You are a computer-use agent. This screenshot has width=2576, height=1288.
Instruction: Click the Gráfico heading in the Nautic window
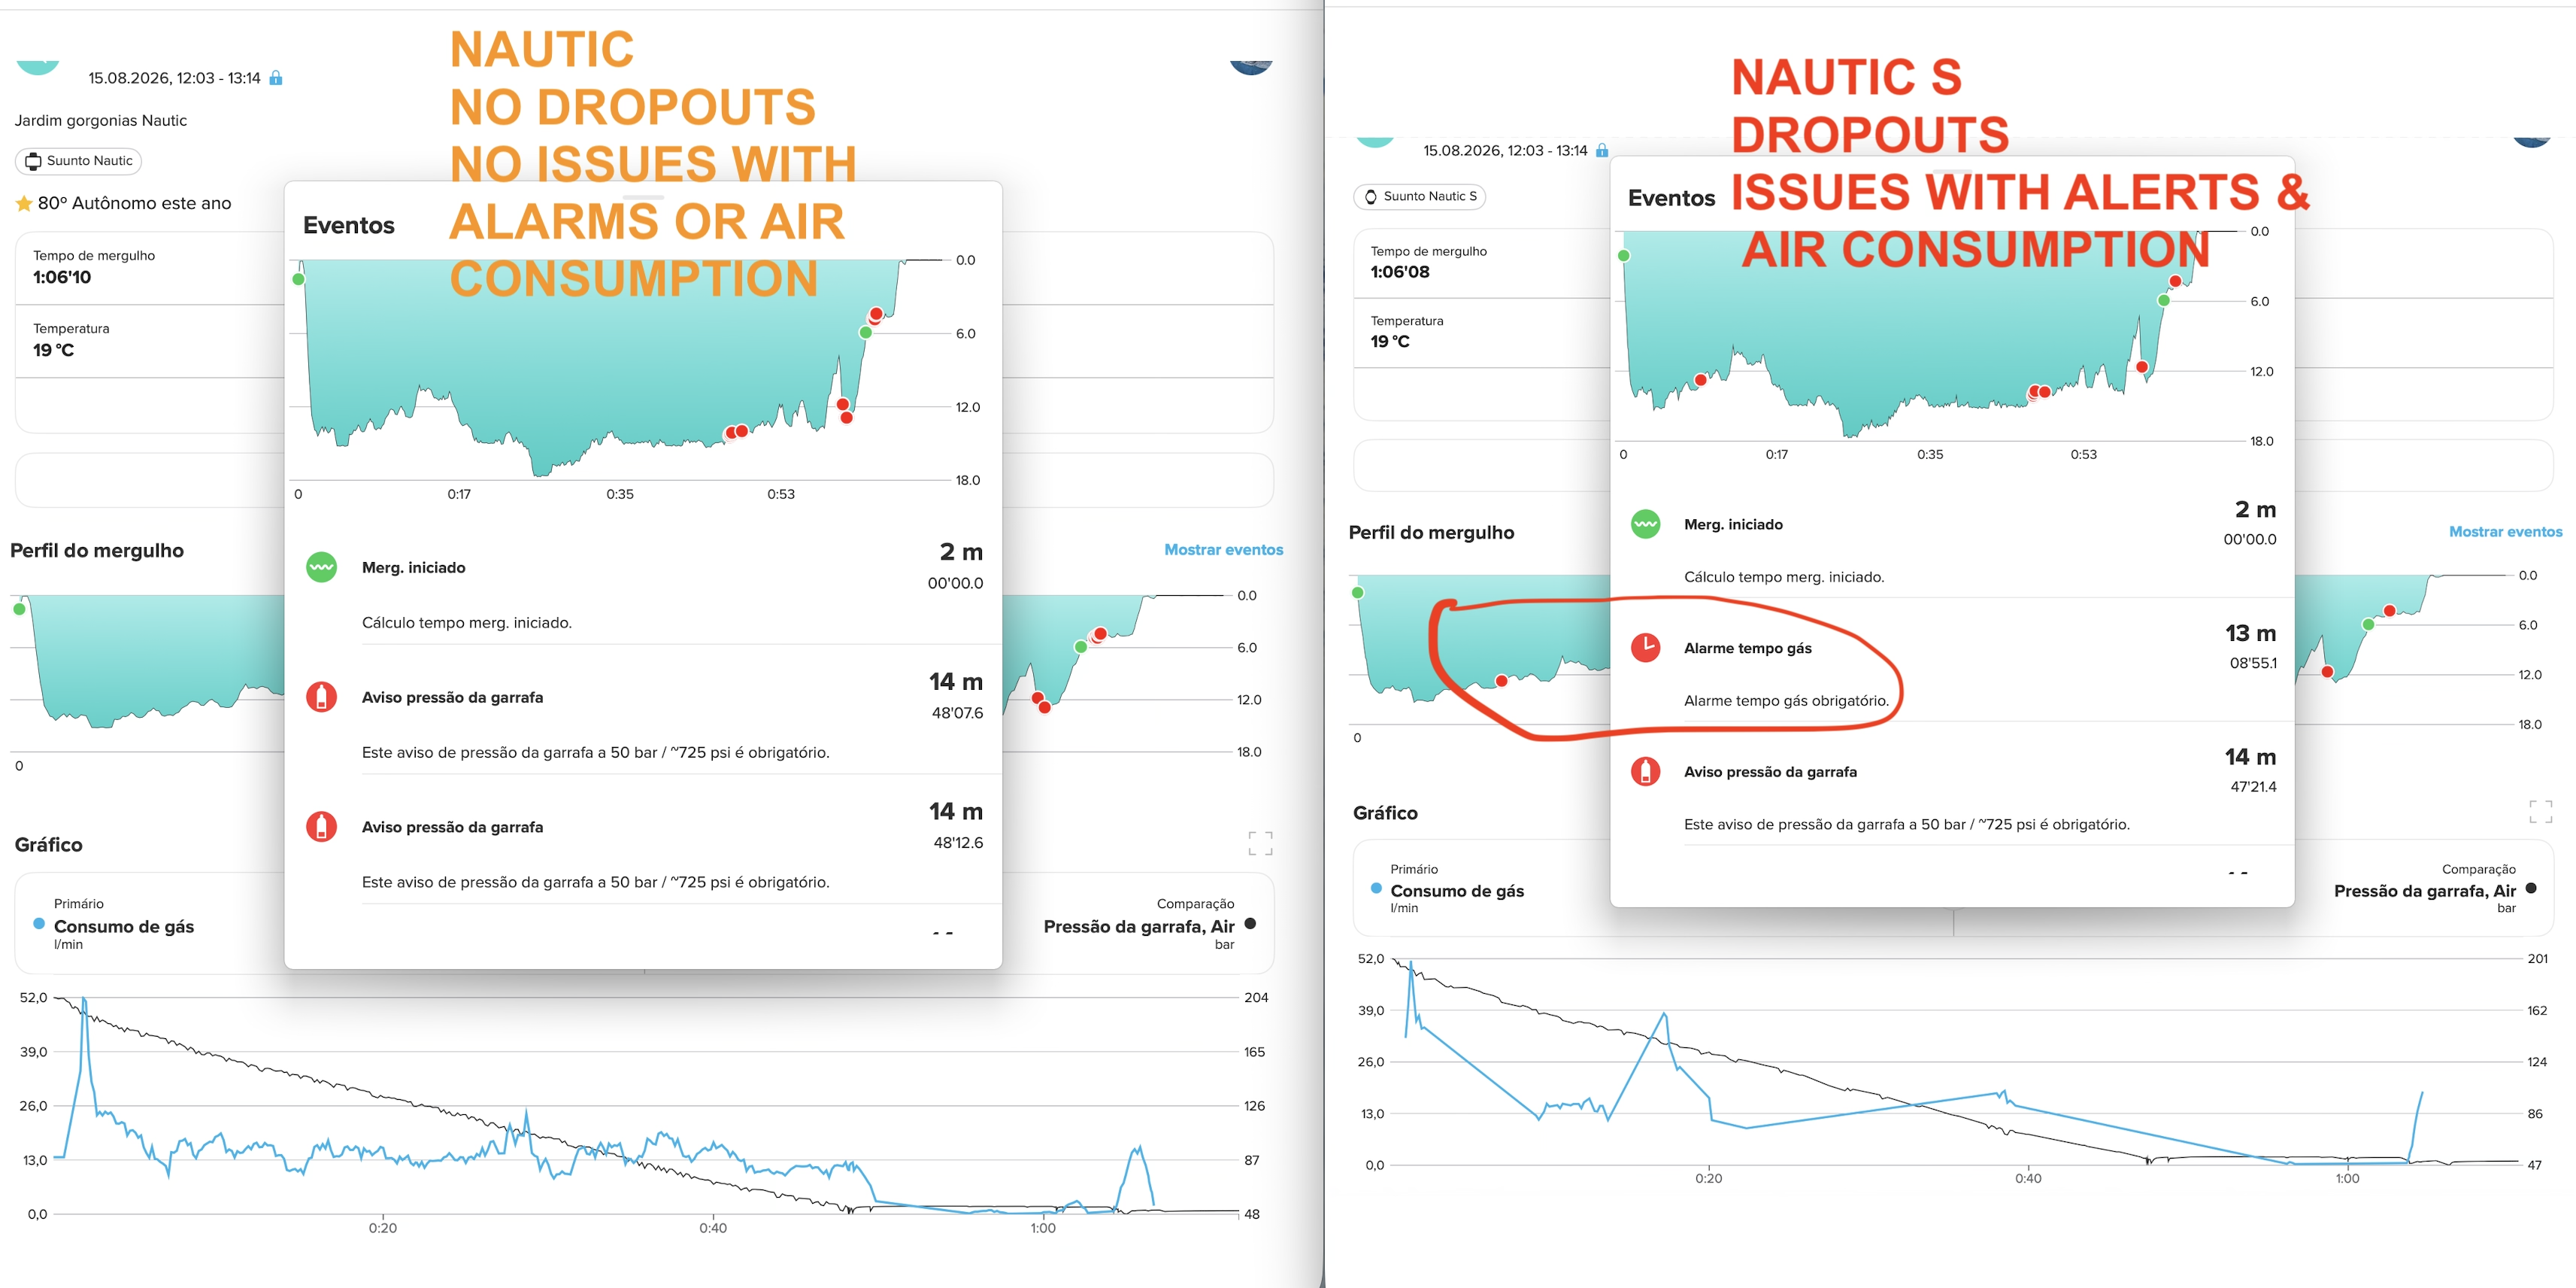pos(48,845)
